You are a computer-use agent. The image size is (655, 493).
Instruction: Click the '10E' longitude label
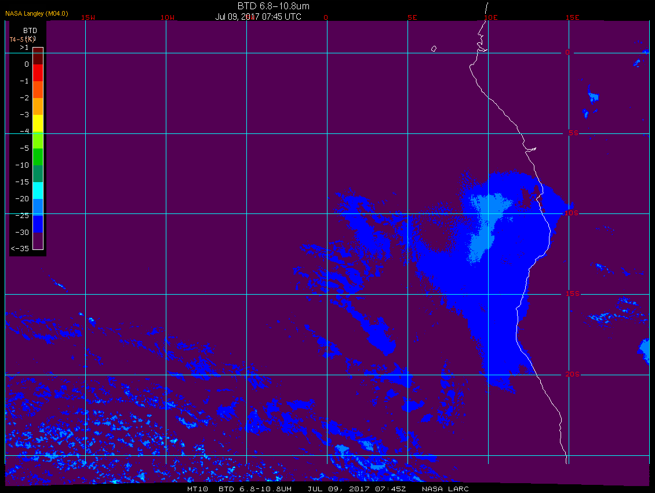pyautogui.click(x=491, y=17)
